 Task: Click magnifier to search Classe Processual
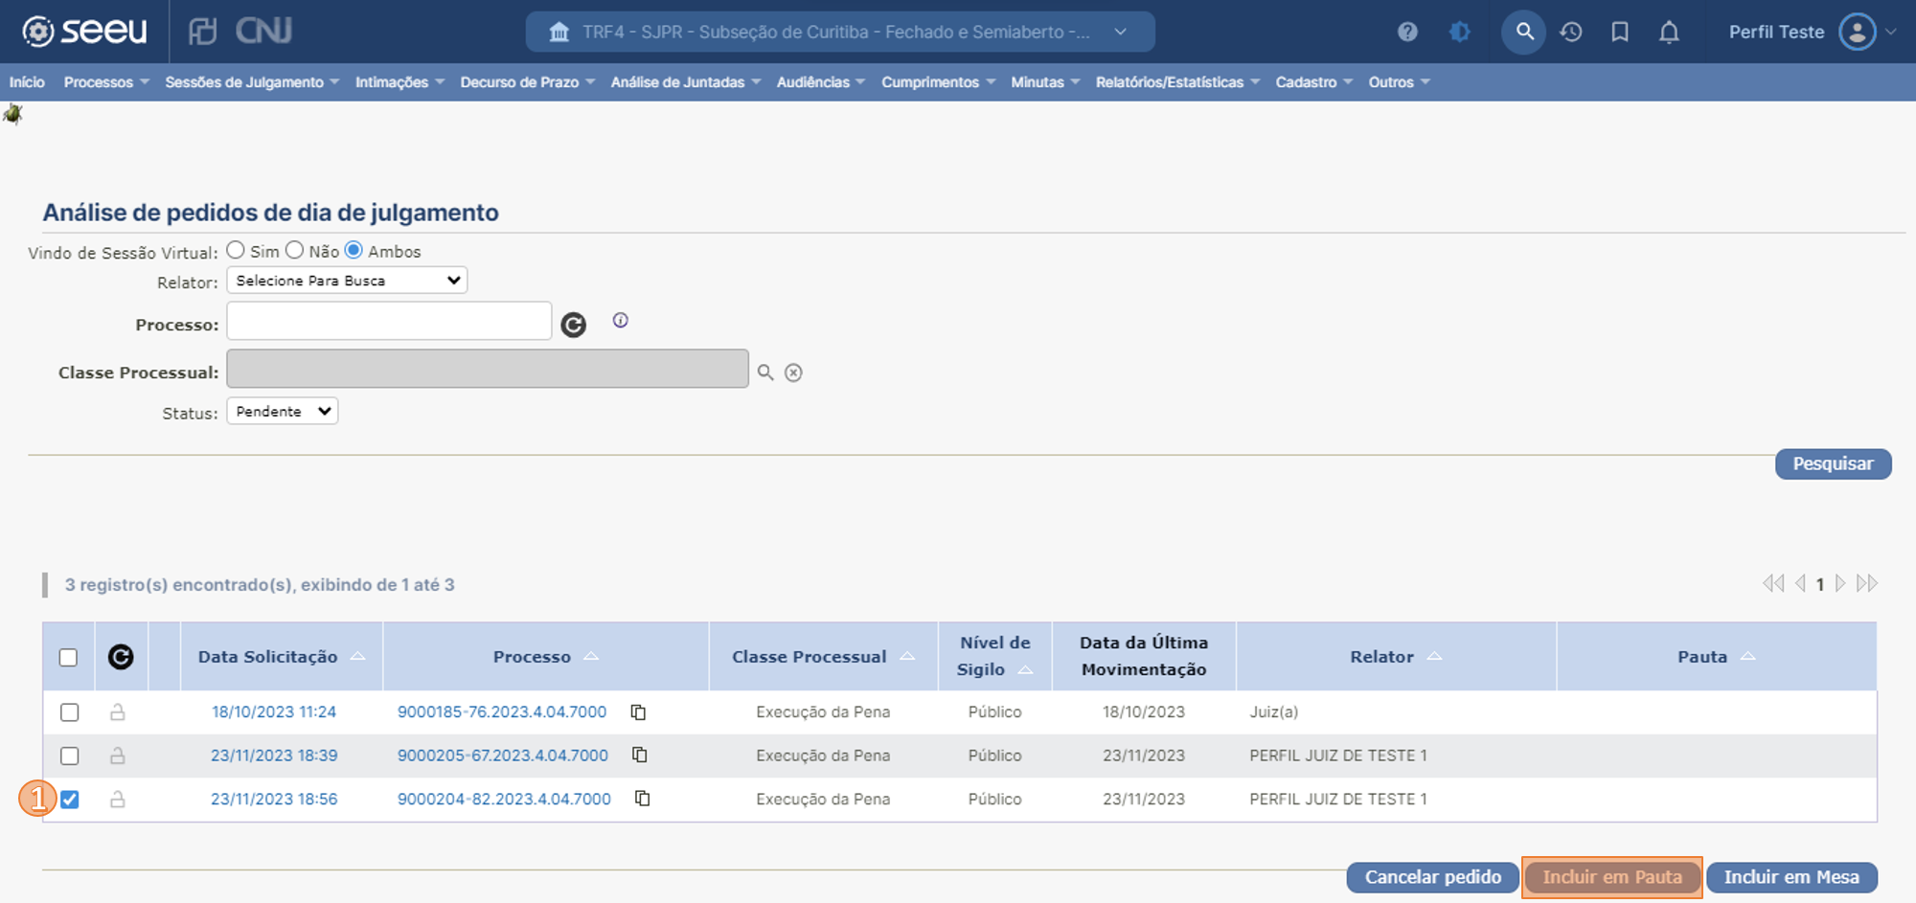pyautogui.click(x=765, y=372)
